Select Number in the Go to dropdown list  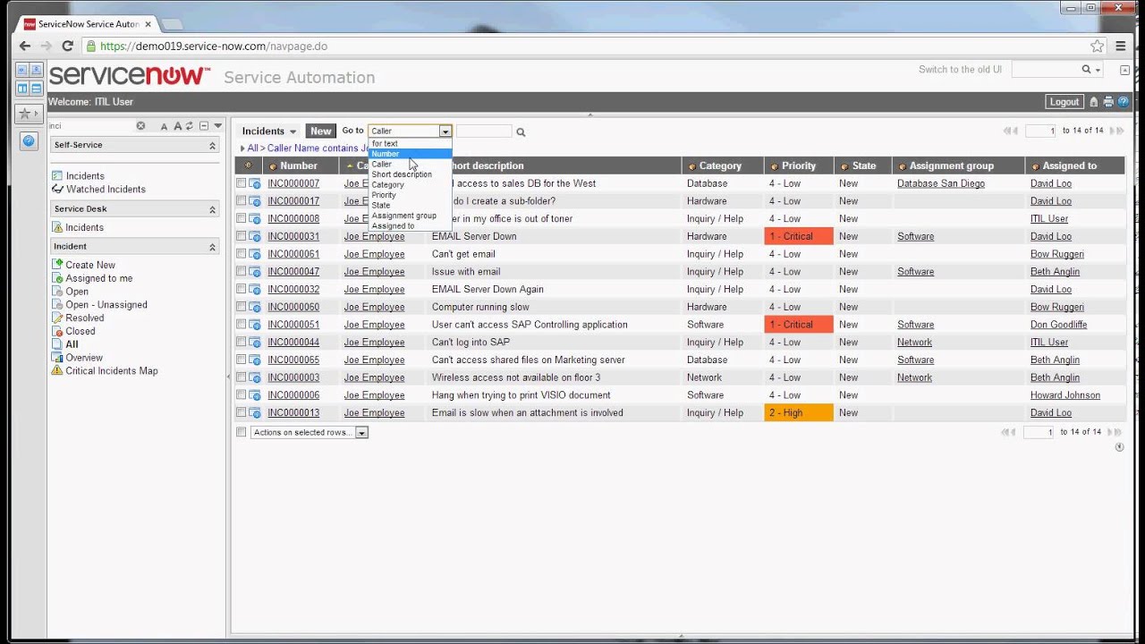coord(410,154)
